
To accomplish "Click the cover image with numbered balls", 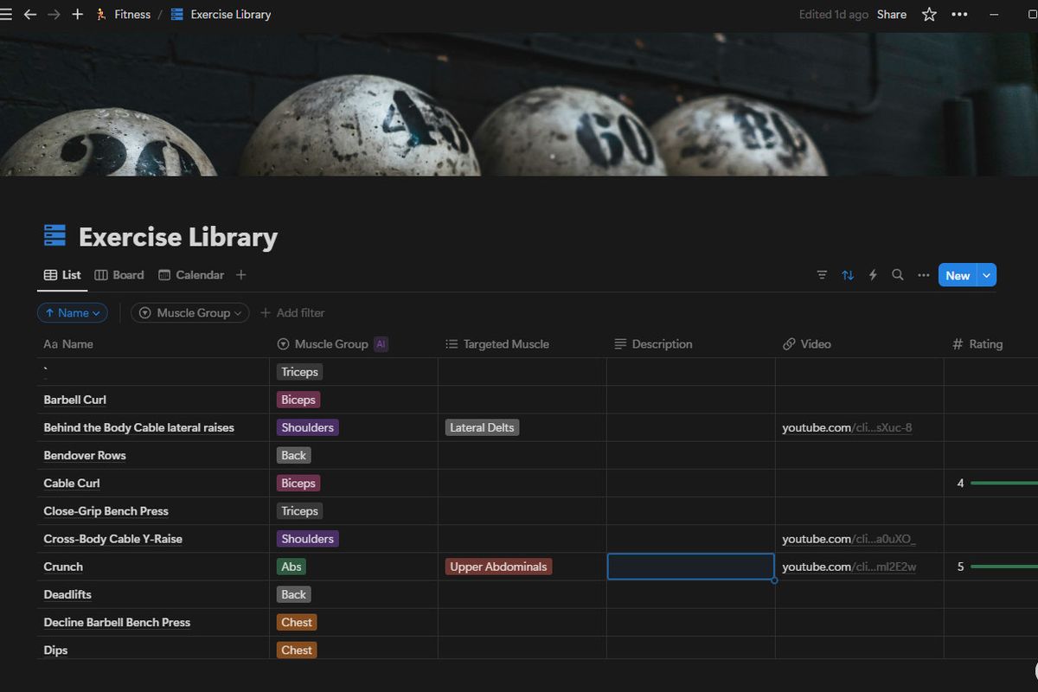I will click(519, 104).
